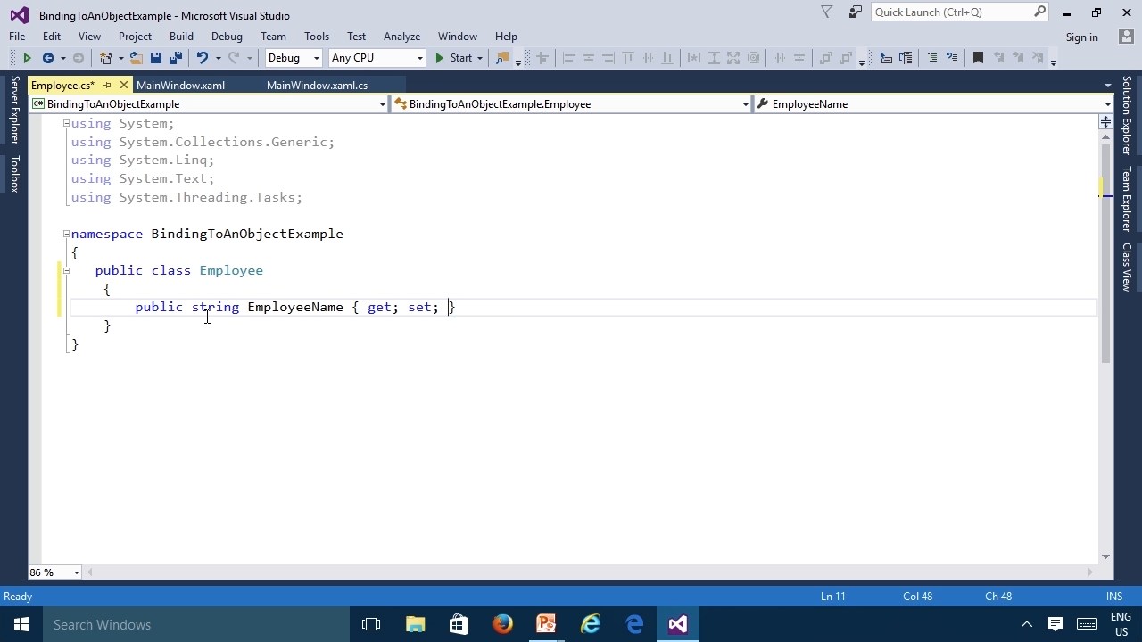Click the Open File folder icon
Image resolution: width=1142 pixels, height=642 pixels.
click(136, 58)
